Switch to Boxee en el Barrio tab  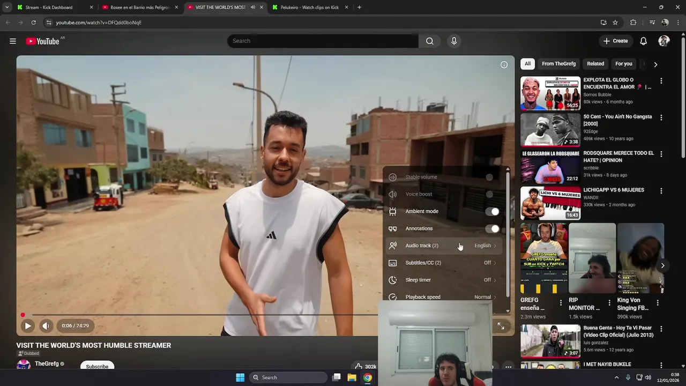point(139,8)
